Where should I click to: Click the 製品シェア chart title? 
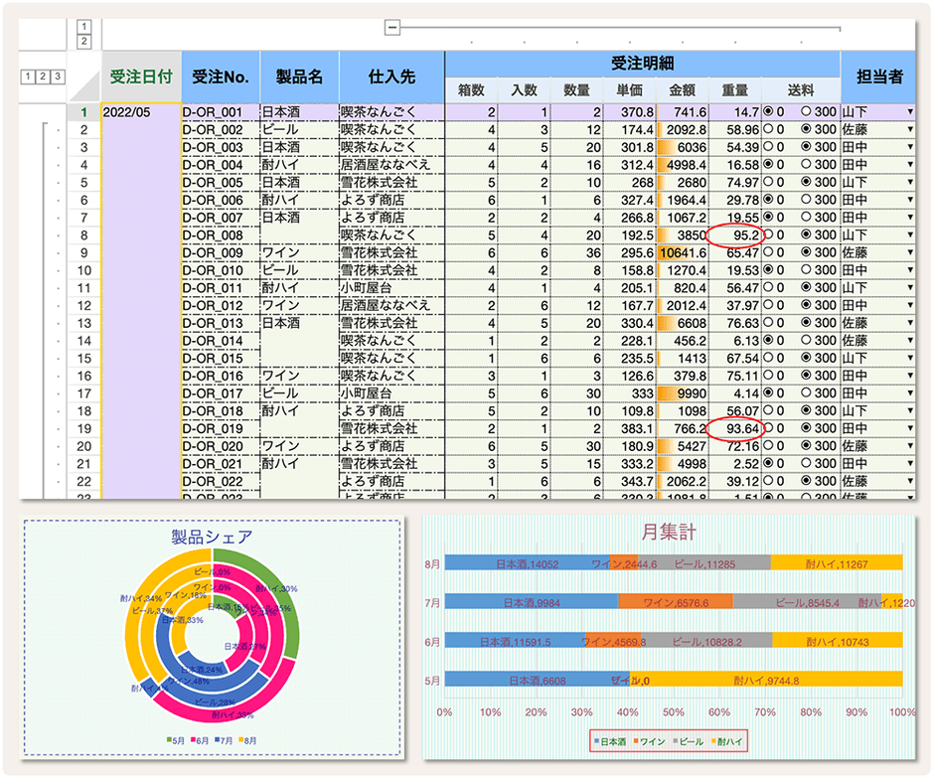point(212,537)
